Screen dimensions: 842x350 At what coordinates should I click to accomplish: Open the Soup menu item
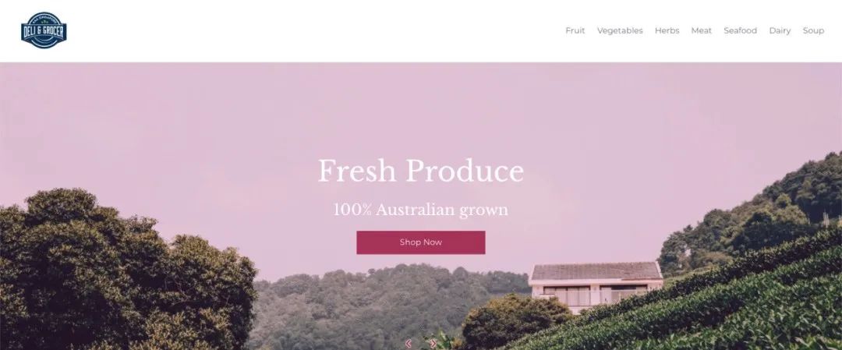click(x=813, y=30)
